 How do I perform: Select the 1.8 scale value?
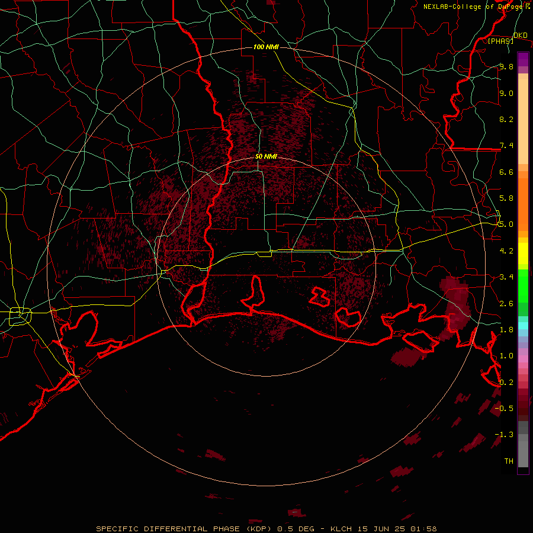coord(506,329)
